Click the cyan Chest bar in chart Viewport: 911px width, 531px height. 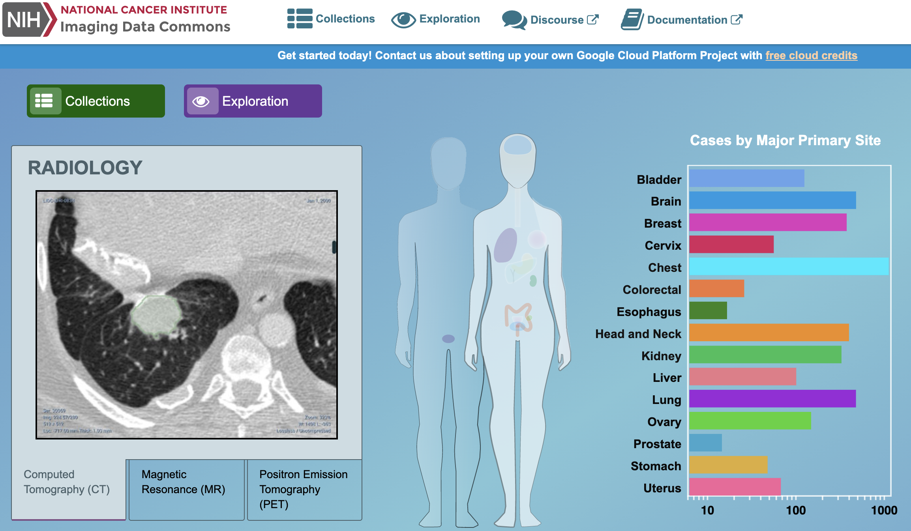pos(789,266)
